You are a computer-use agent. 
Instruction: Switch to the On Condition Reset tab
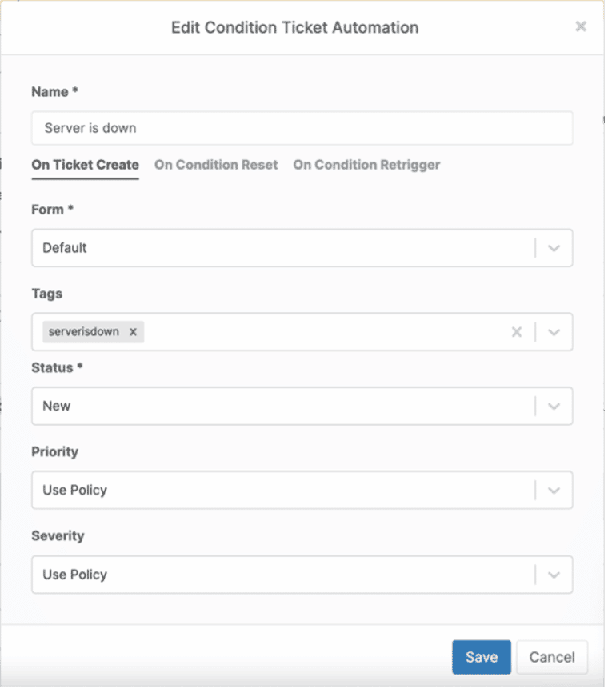tap(216, 165)
